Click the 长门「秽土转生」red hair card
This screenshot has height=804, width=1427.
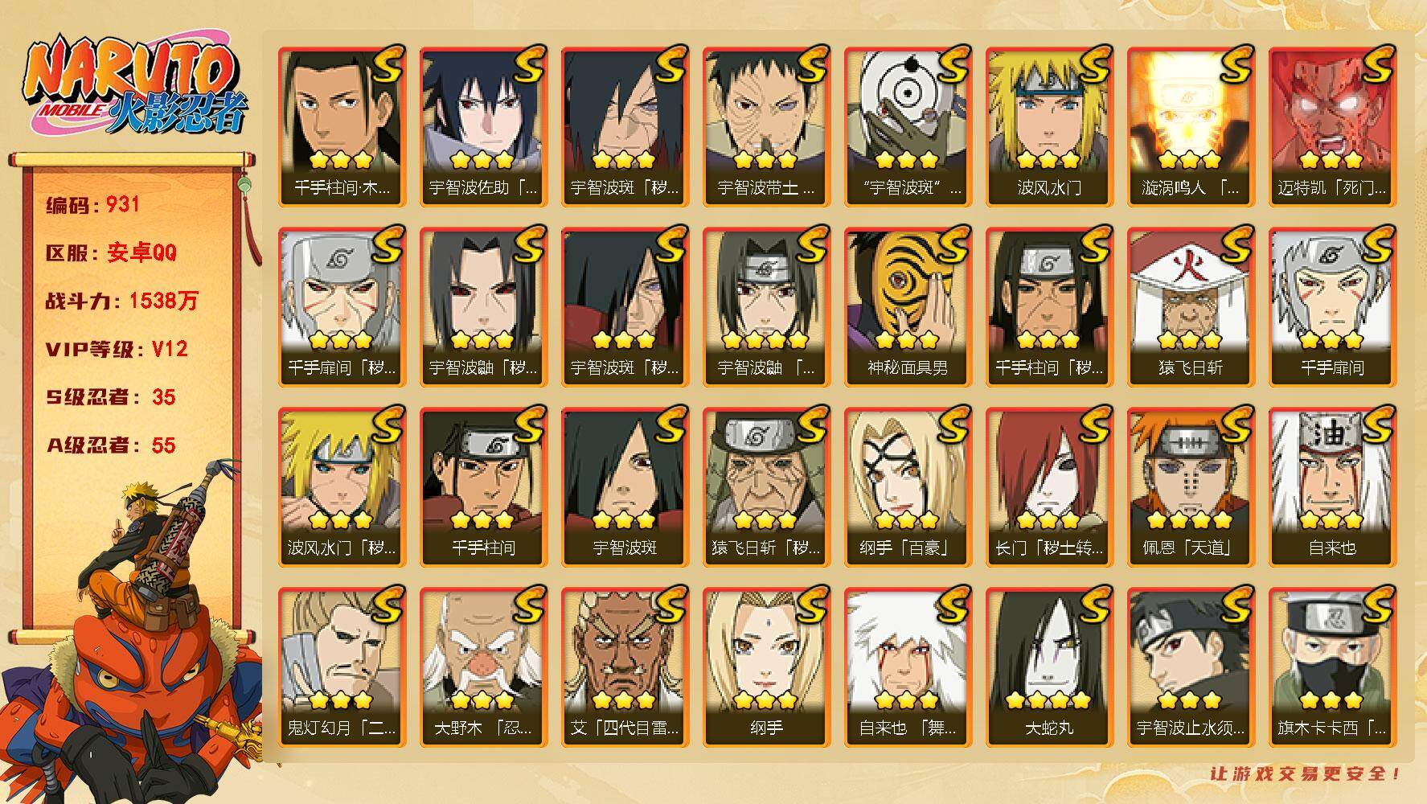pyautogui.click(x=1049, y=487)
